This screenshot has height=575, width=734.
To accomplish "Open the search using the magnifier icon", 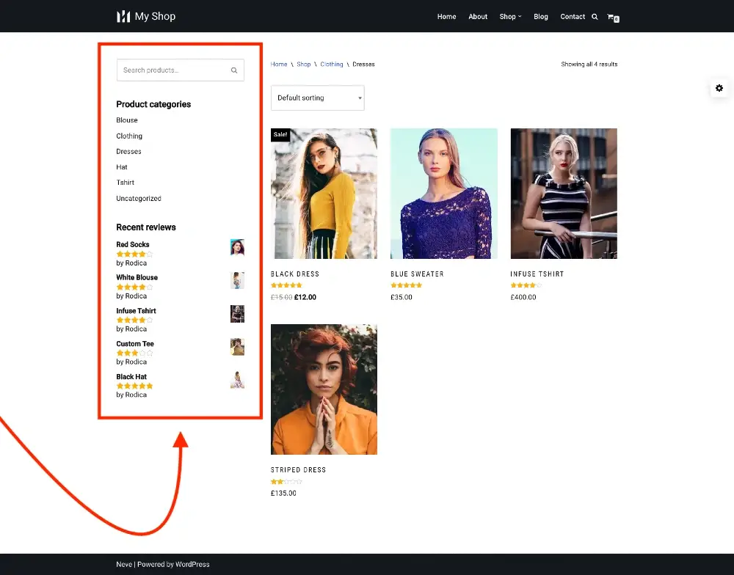I will tap(596, 16).
